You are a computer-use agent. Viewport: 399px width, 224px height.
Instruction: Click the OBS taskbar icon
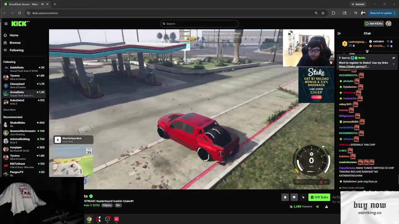(x=108, y=219)
